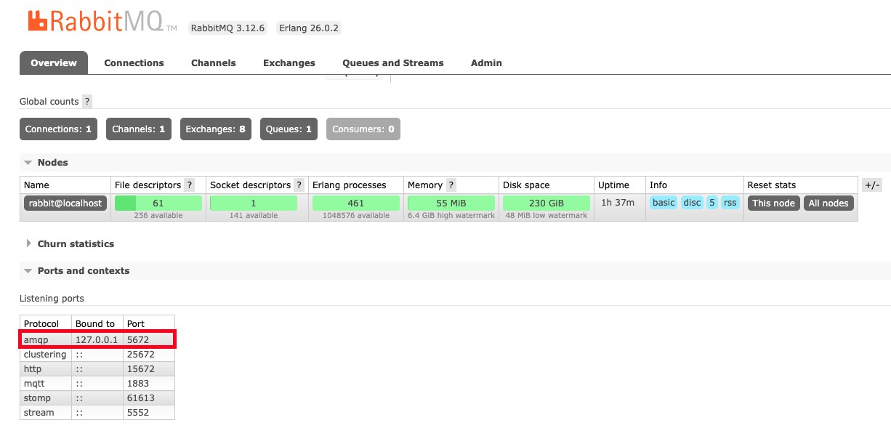
Task: Click Disk space bar 230 GiB
Action: pyautogui.click(x=547, y=203)
